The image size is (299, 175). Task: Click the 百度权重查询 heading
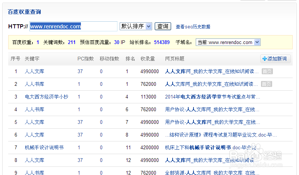click(x=24, y=12)
